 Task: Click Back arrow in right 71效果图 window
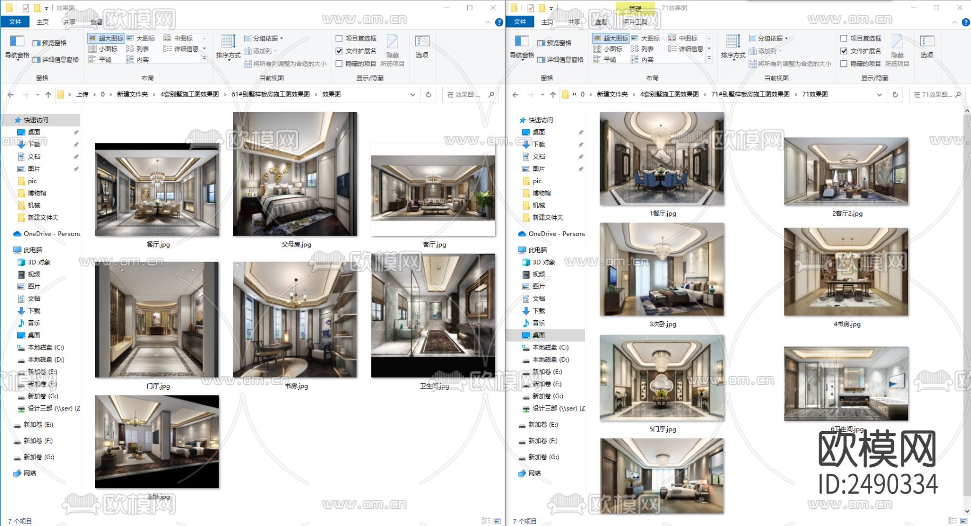pos(516,94)
